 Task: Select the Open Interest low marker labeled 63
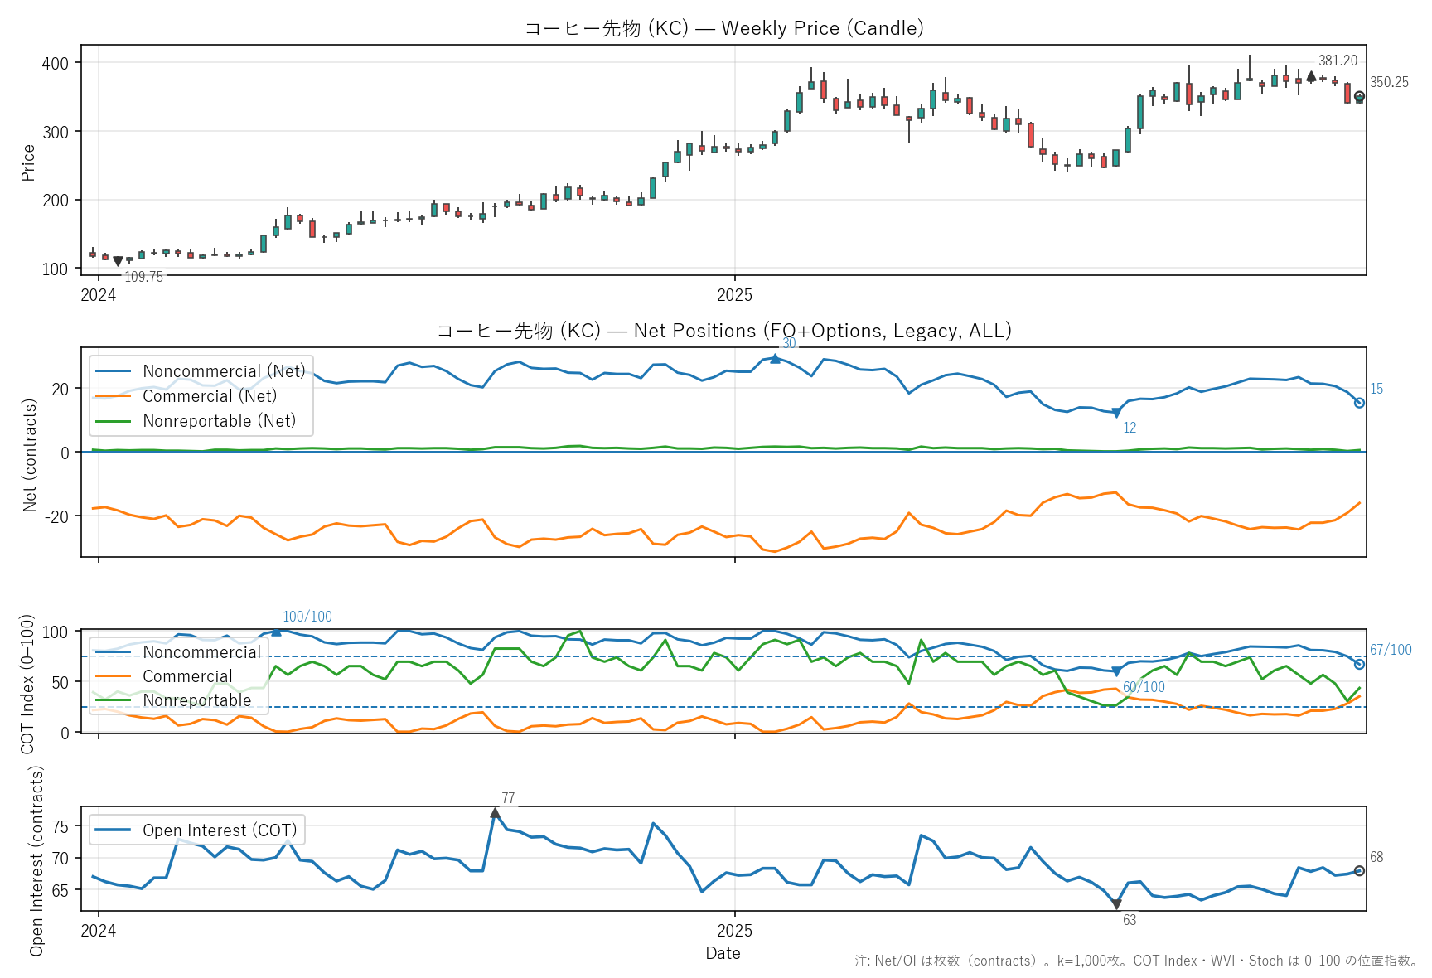point(1116,904)
